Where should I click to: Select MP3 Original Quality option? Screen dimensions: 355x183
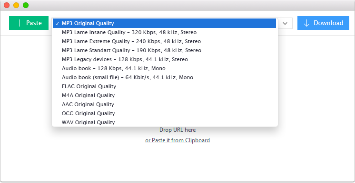coord(164,23)
